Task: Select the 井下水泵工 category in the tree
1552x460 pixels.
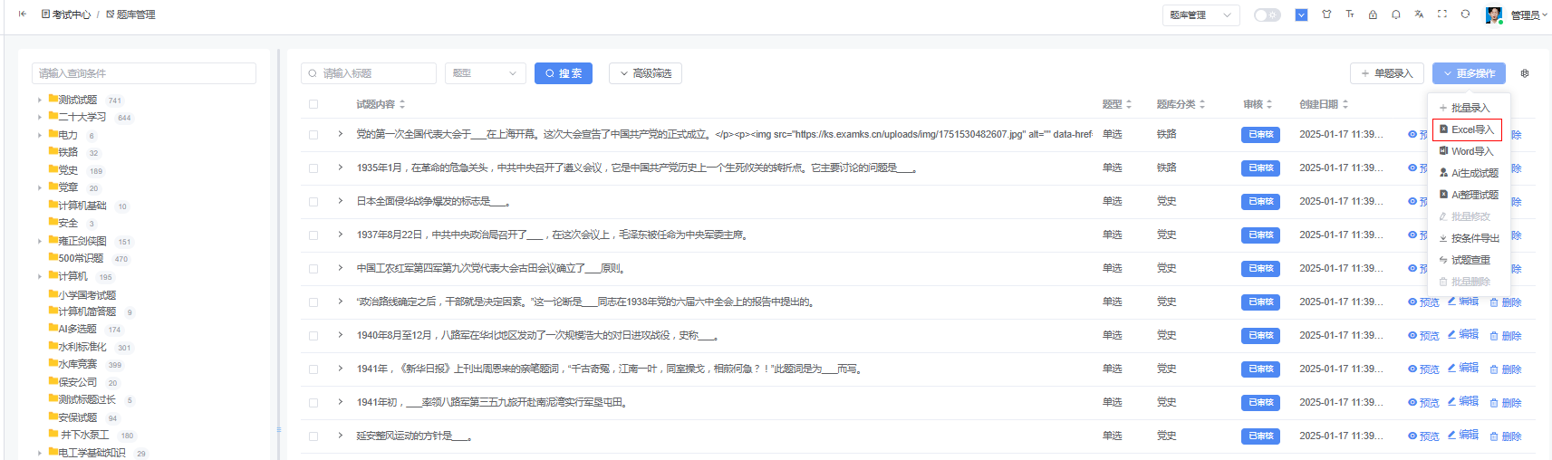Action: [x=84, y=435]
